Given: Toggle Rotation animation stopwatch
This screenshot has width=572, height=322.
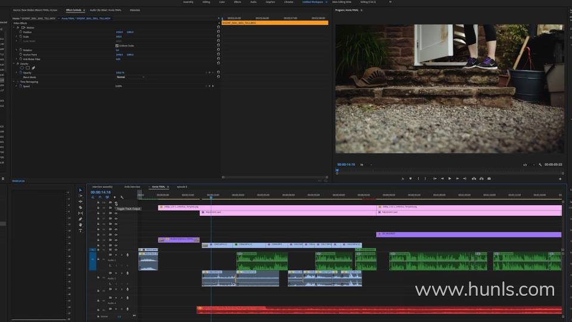Looking at the screenshot, I should (x=21, y=49).
